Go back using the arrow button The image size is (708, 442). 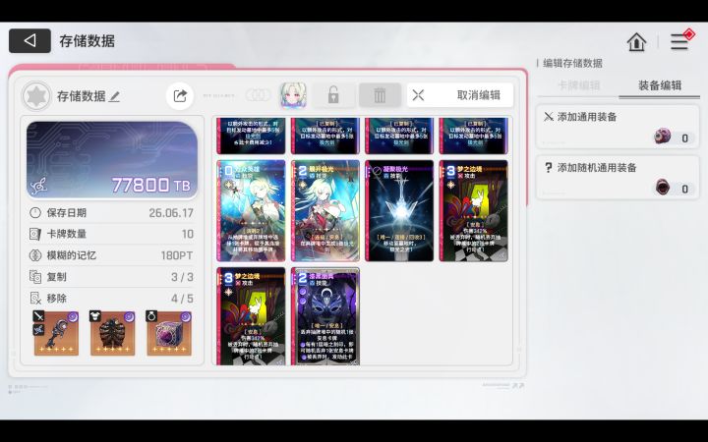29,41
